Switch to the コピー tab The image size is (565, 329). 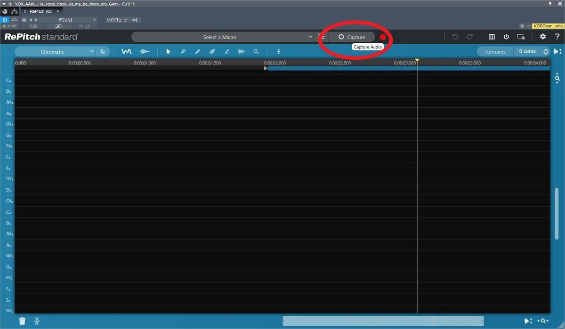(59, 26)
